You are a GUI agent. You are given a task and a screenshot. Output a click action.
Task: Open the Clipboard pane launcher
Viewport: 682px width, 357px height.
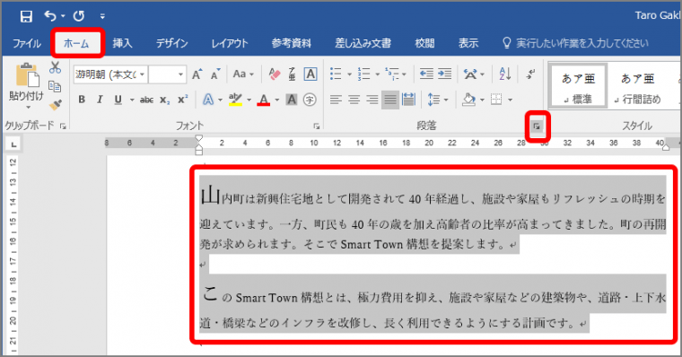point(63,126)
